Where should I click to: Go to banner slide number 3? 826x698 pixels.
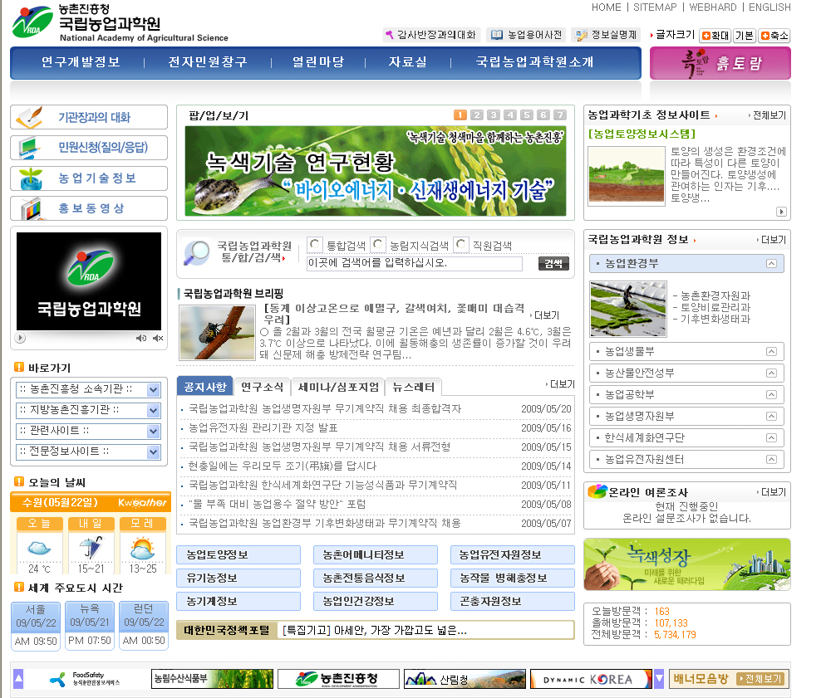[x=494, y=115]
